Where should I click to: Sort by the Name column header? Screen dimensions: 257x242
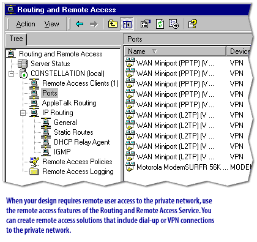(x=175, y=51)
